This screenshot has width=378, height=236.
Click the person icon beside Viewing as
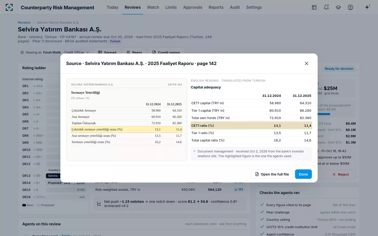coord(22,52)
